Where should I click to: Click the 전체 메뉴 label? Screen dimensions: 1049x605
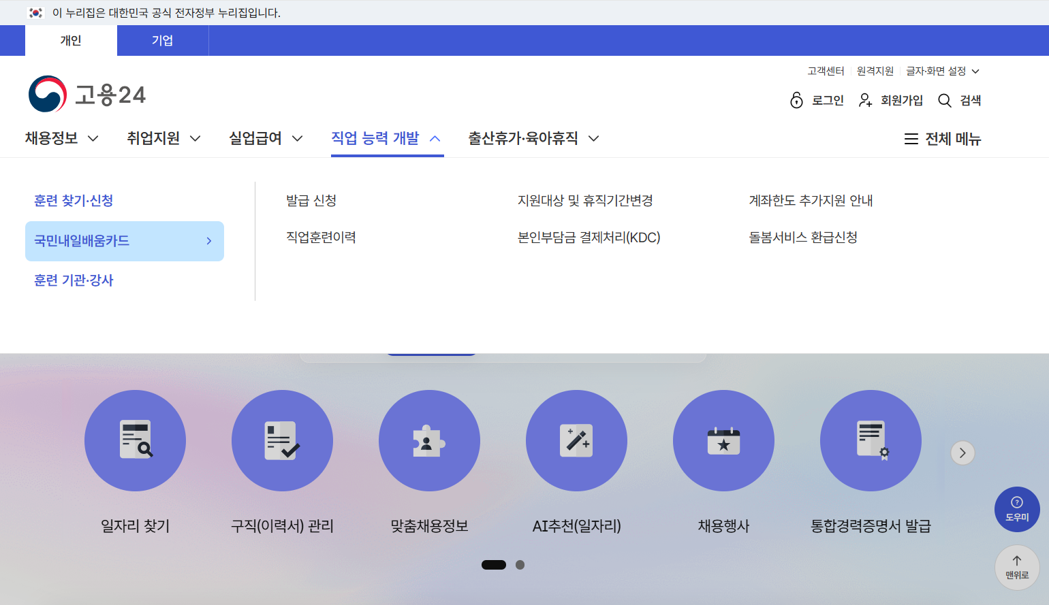point(953,139)
